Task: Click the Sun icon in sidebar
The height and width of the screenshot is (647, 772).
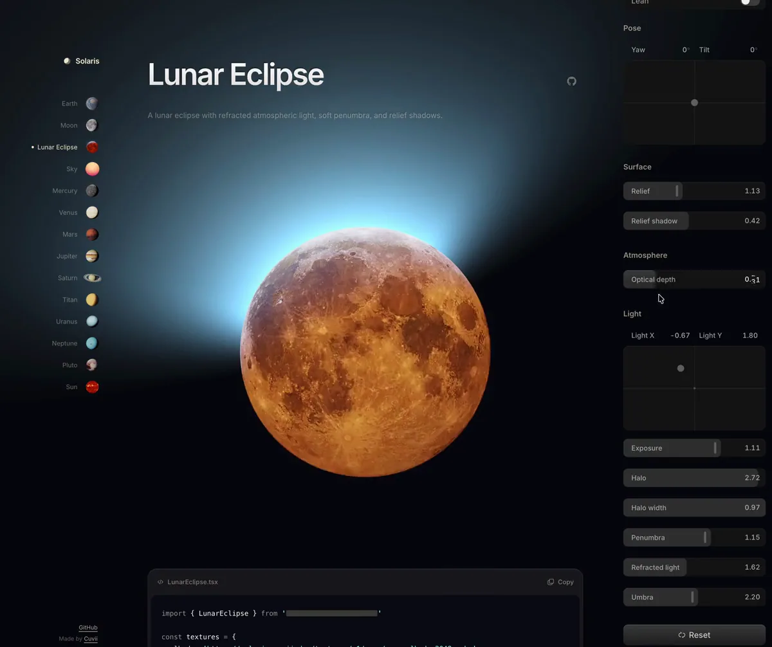Action: [92, 387]
